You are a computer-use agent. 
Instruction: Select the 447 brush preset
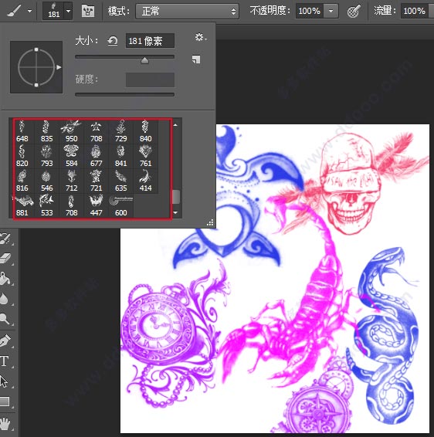97,205
